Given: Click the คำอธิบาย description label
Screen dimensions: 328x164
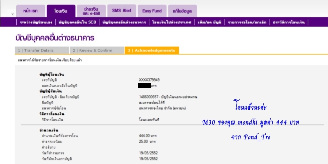Looking at the screenshot, I should click(49, 147).
